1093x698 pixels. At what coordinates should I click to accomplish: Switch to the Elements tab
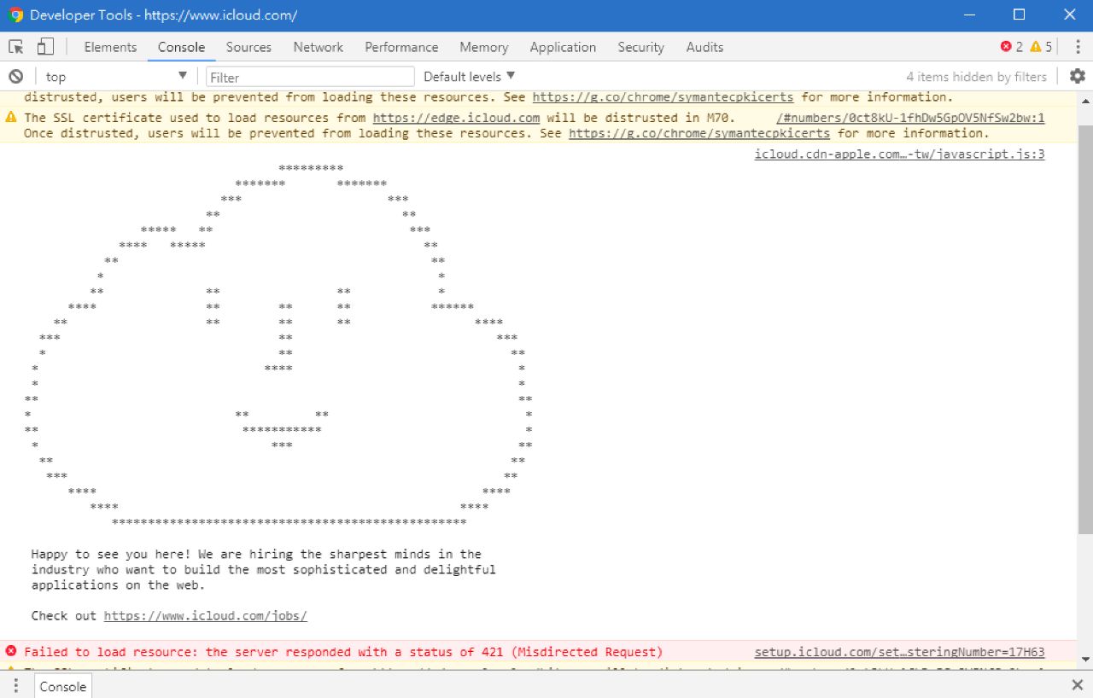pos(110,47)
